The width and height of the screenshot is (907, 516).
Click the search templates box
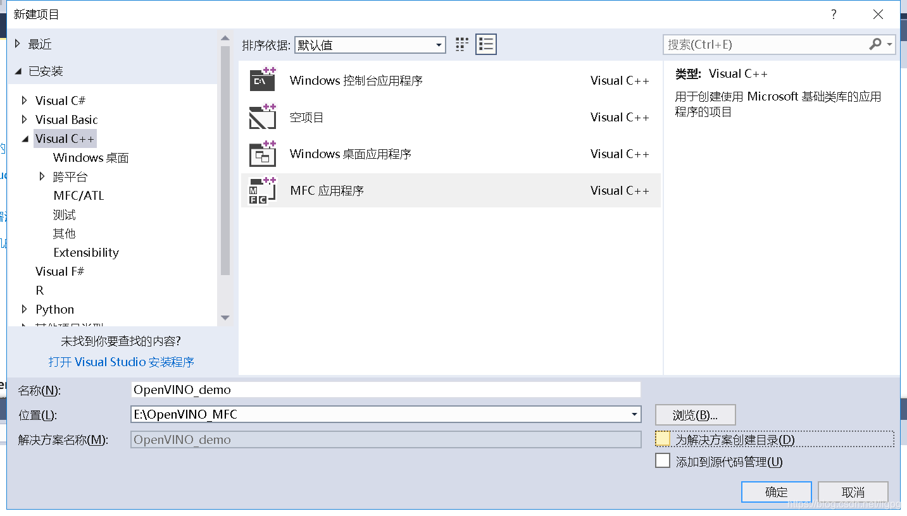point(766,44)
